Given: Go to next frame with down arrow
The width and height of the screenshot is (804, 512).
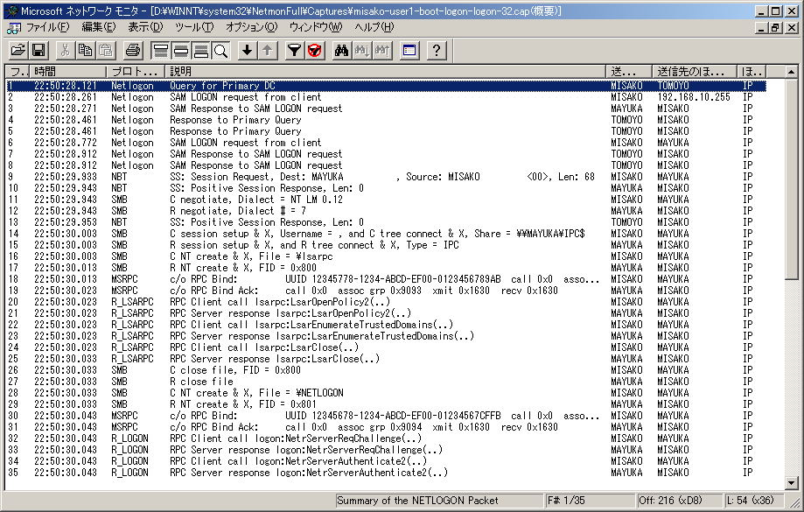Looking at the screenshot, I should click(x=247, y=50).
